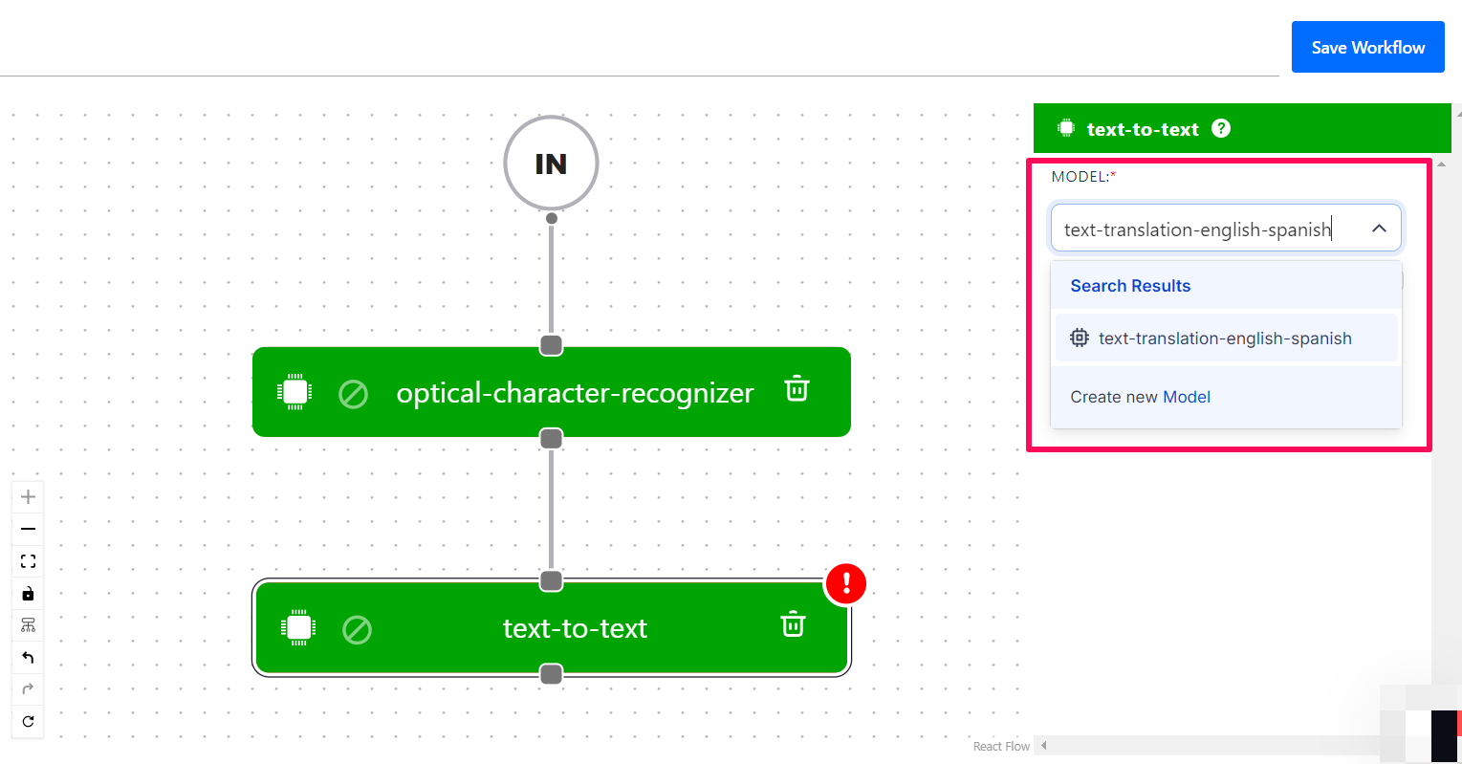Redo the workflow change
Viewport: 1462px width, 764px height.
coord(28,689)
